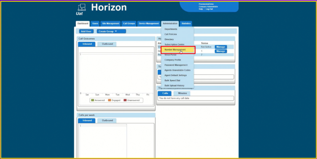The height and width of the screenshot is (159, 317).
Task: Click the Wed label on chart axis
Action: tap(128, 95)
